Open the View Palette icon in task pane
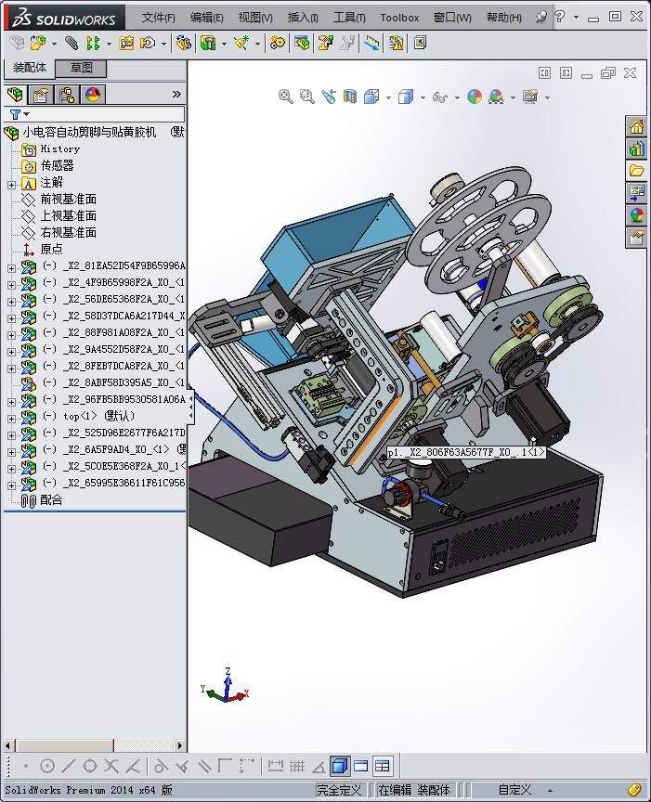The image size is (651, 802). (637, 193)
